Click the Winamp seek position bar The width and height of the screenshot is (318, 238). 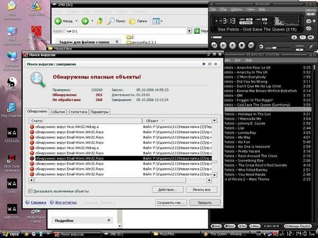tap(250, 38)
